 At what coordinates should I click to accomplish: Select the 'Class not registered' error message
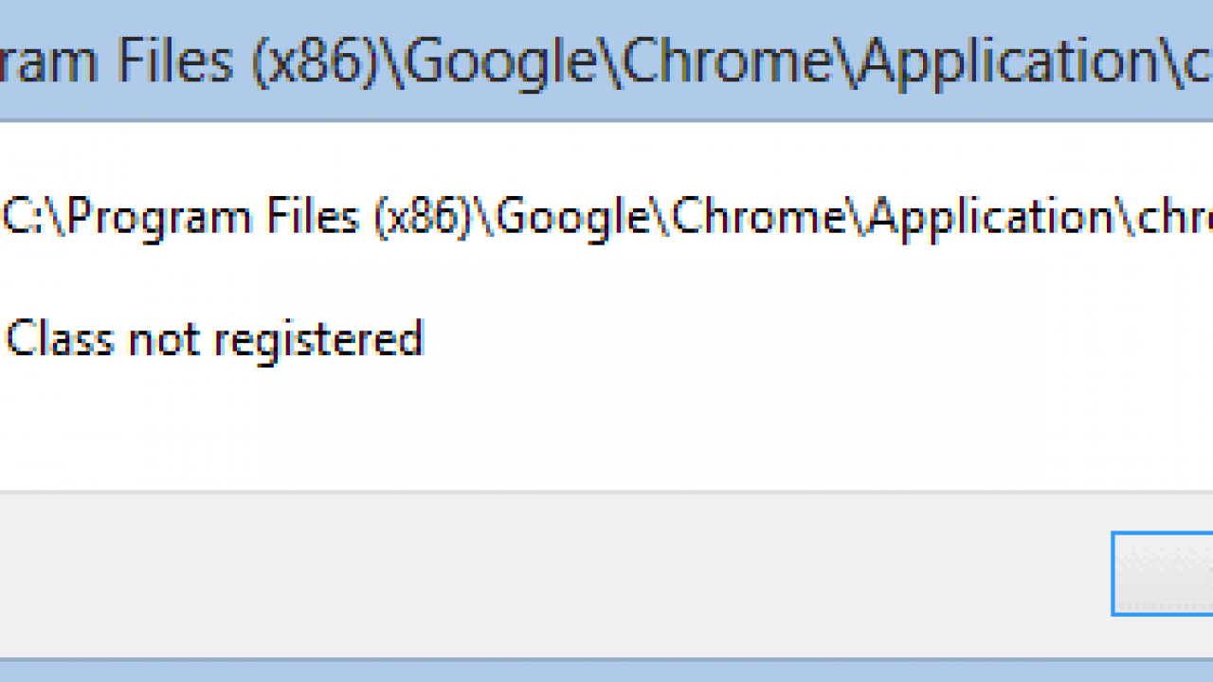click(214, 339)
